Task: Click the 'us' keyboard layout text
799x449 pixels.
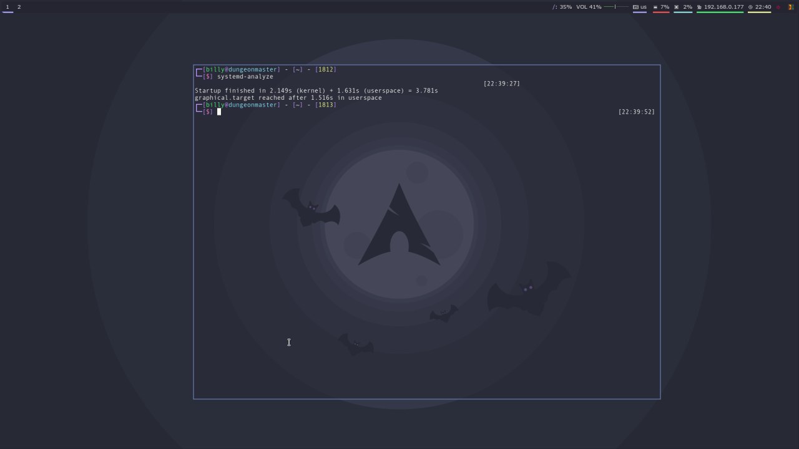Action: (644, 7)
